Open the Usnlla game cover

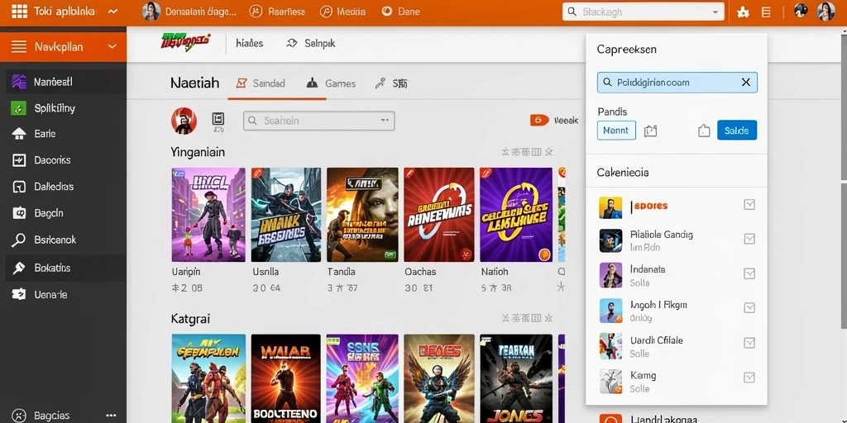[285, 215]
